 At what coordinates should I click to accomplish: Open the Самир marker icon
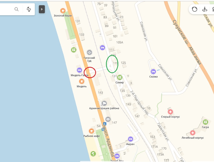[120, 77]
